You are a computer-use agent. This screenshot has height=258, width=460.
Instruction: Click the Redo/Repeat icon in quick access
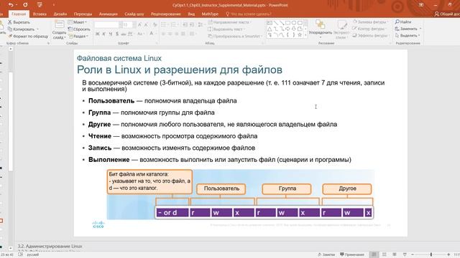click(25, 5)
